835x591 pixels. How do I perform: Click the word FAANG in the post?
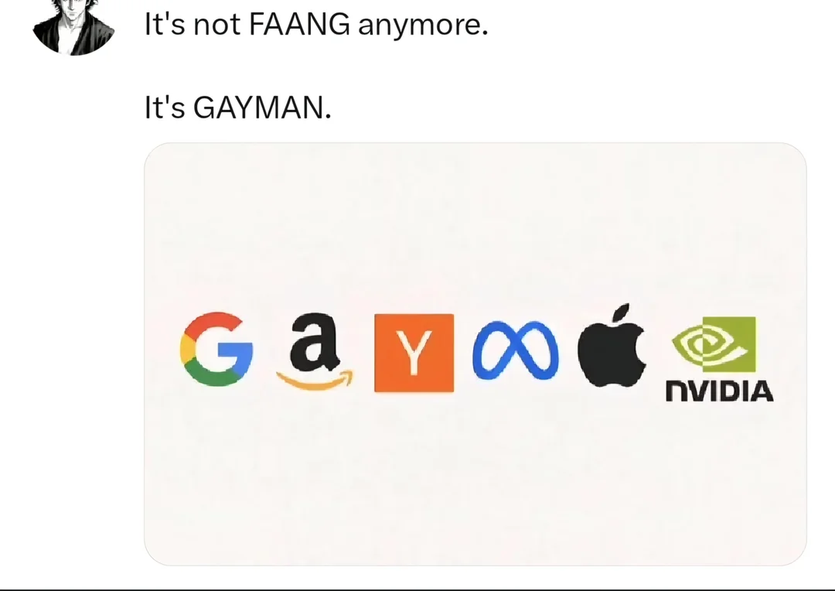click(299, 25)
